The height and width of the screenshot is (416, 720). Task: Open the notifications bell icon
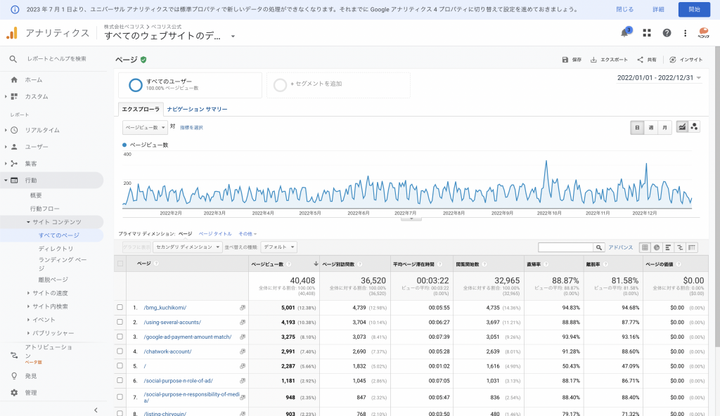[625, 32]
